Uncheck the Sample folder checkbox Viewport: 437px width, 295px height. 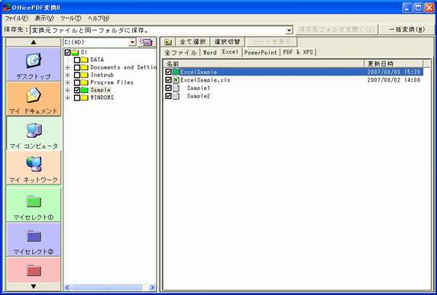pos(77,90)
